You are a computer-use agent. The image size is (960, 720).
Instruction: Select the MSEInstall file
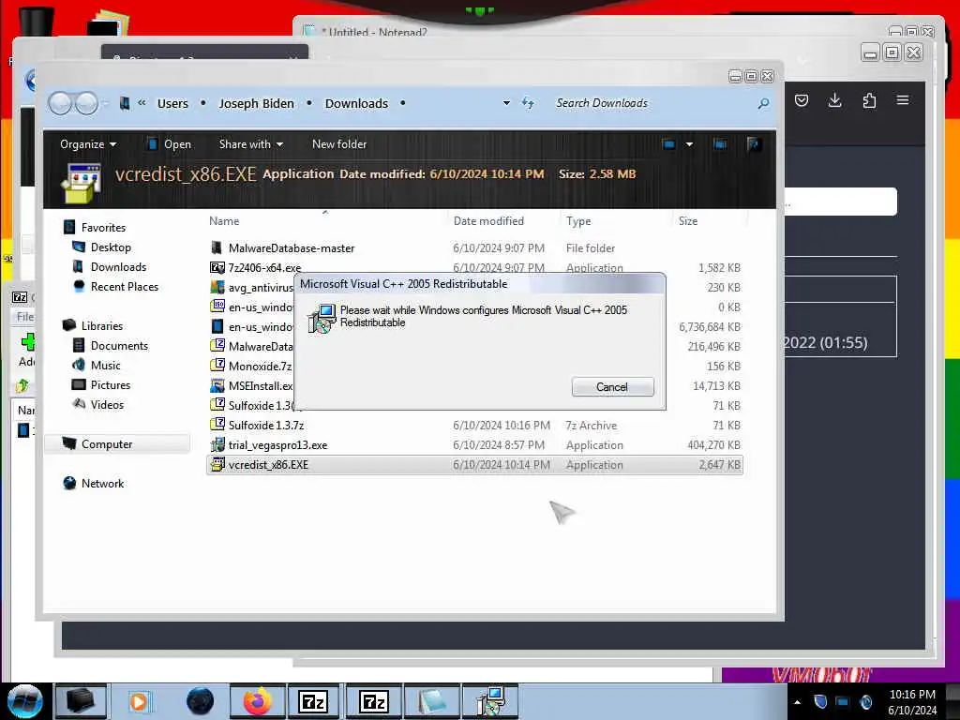261,385
